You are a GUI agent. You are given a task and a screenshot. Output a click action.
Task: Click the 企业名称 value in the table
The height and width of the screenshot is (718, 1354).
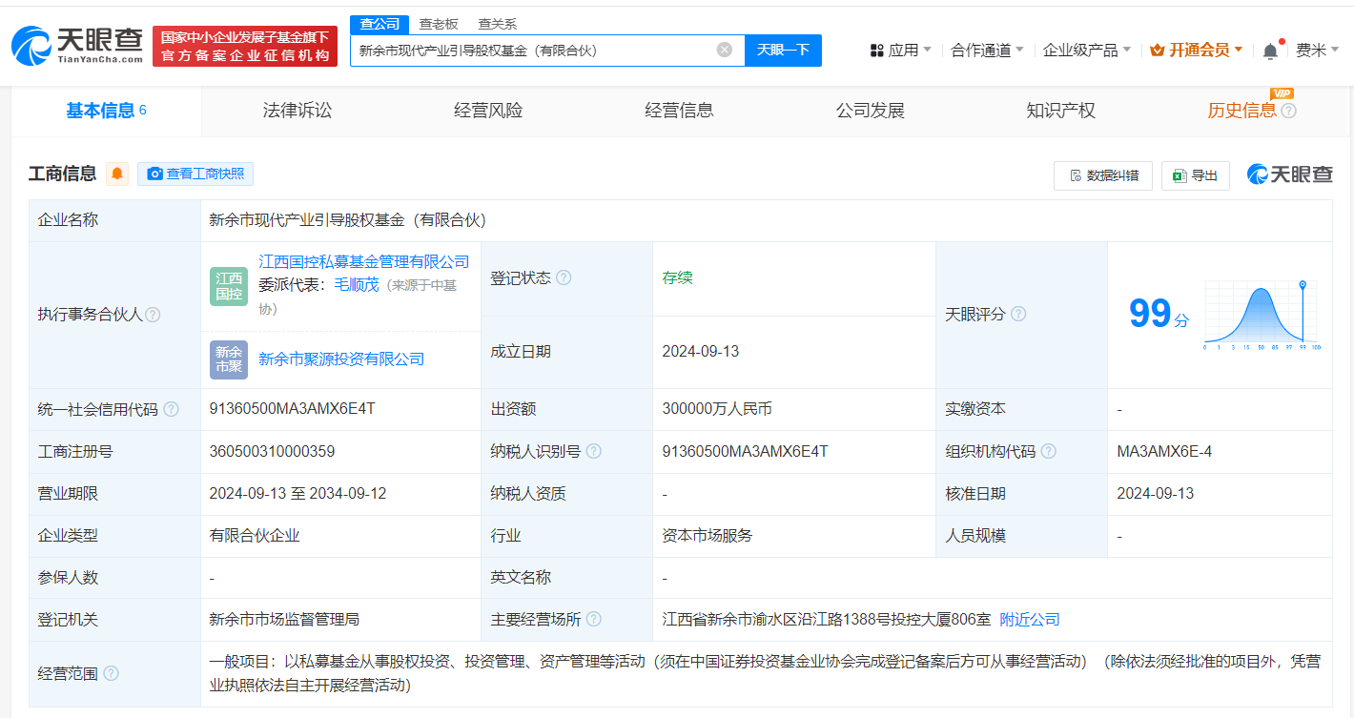point(348,220)
